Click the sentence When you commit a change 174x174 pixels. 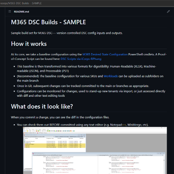pos(60,117)
